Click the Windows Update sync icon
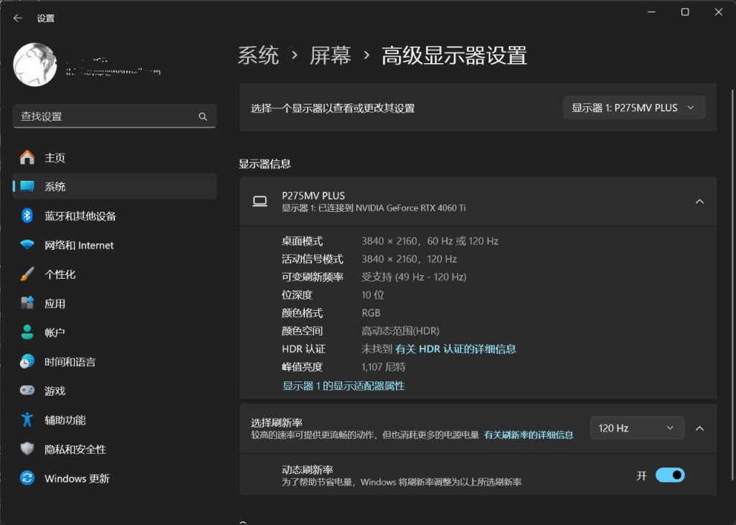The image size is (736, 525). tap(27, 478)
